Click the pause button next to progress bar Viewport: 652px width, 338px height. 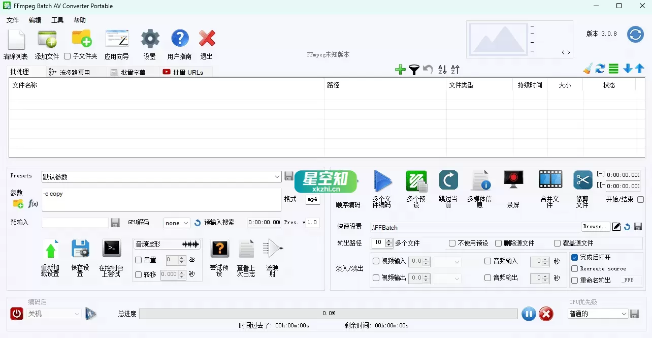[528, 314]
